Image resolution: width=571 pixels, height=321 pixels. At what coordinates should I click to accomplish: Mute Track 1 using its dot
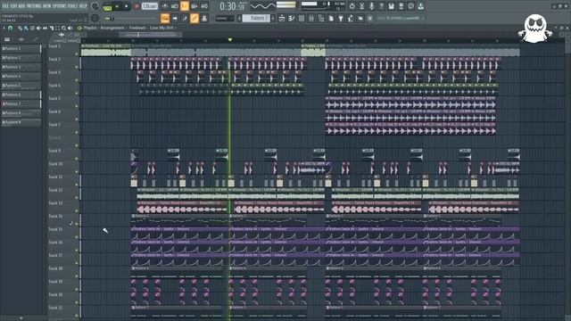click(77, 54)
